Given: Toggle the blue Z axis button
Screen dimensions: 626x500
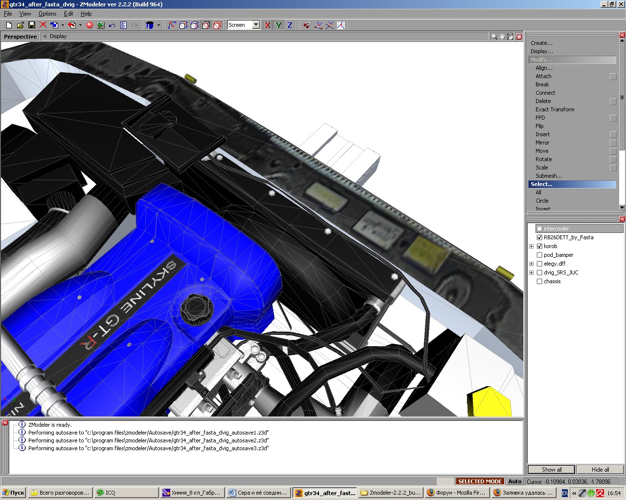Looking at the screenshot, I should (290, 25).
